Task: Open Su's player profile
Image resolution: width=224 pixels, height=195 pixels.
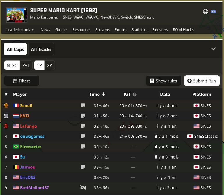Action: tap(22, 157)
